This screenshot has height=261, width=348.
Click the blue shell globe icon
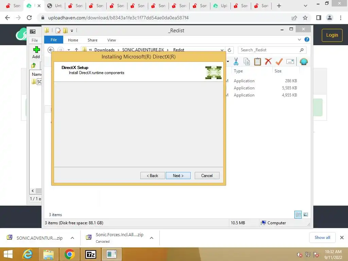[303, 62]
